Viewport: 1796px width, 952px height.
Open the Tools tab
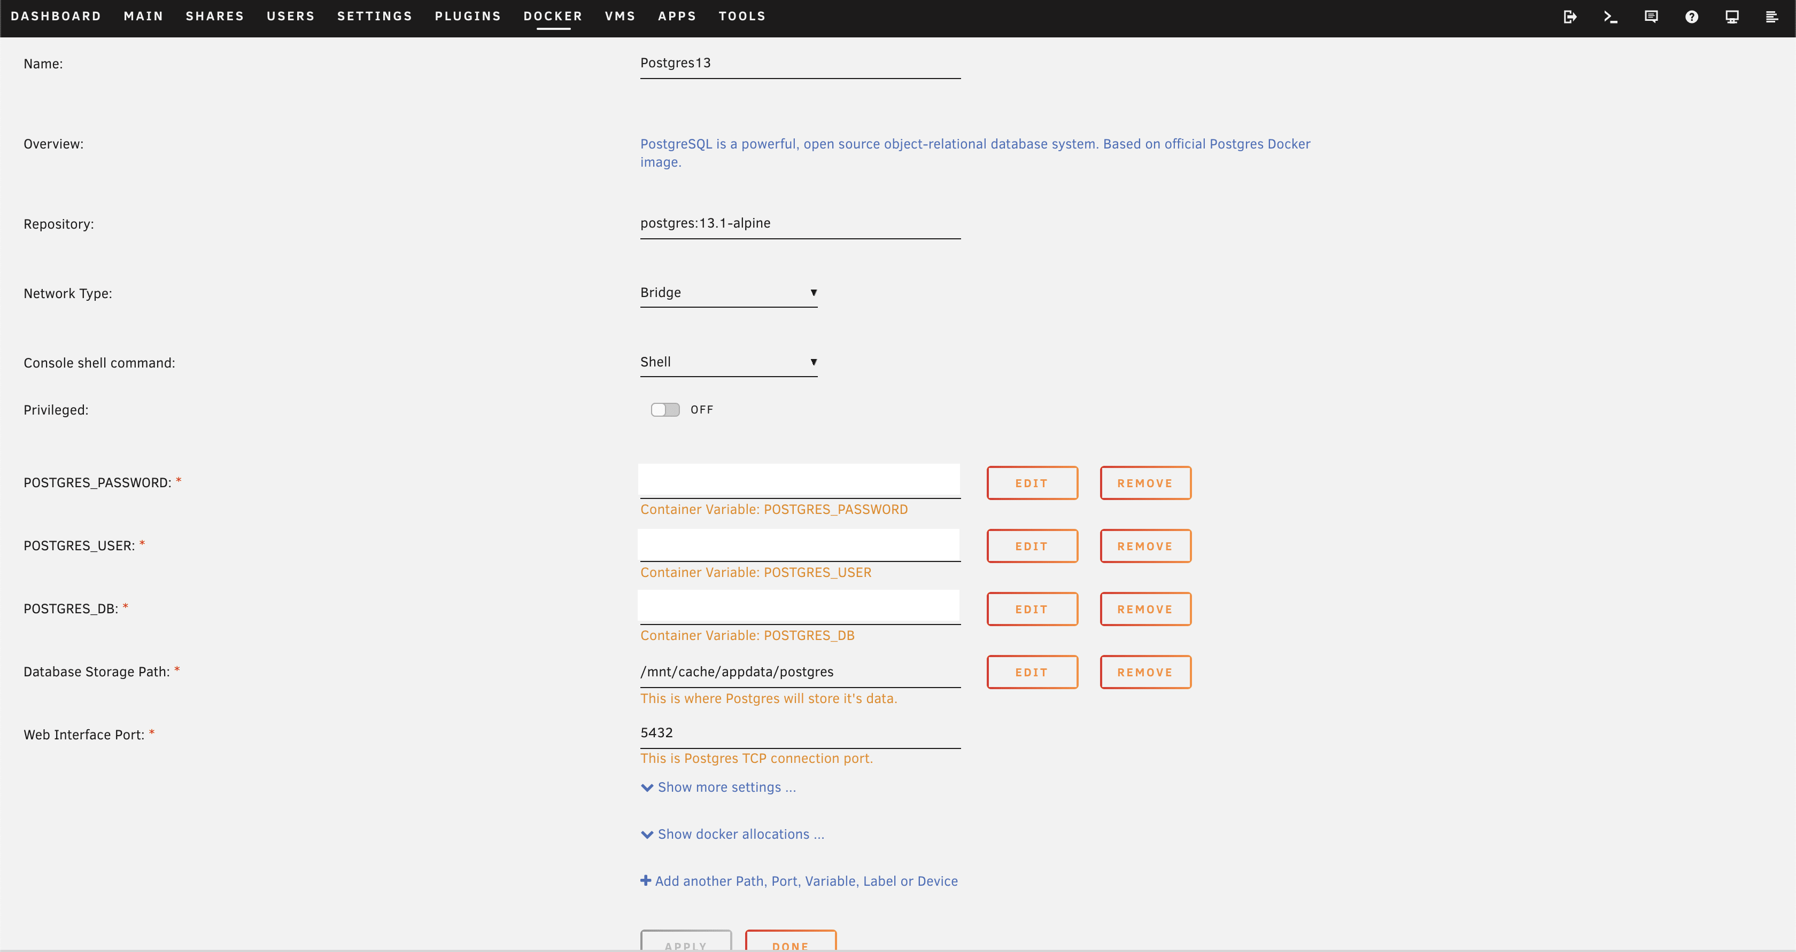click(x=742, y=16)
